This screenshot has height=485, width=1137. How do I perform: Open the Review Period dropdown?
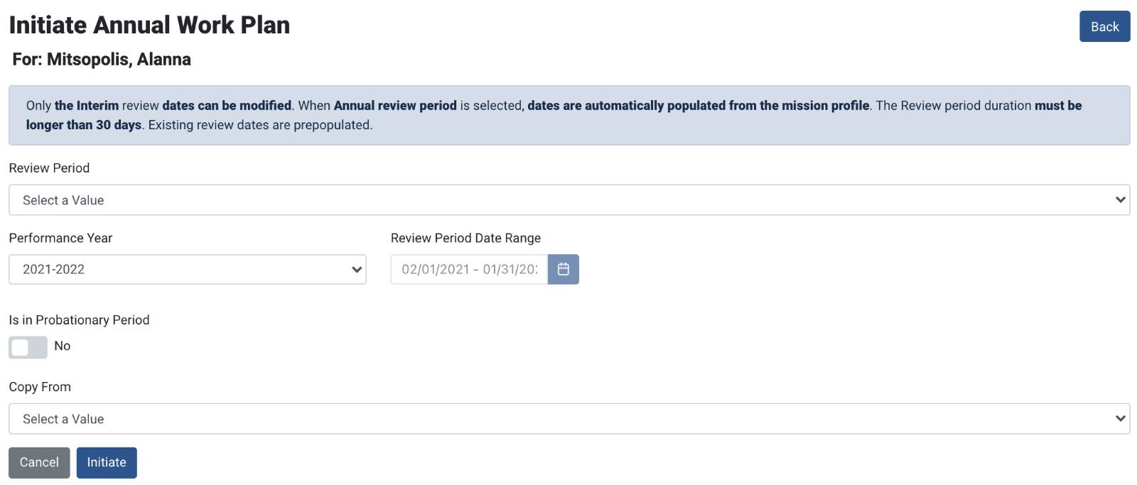coord(569,200)
